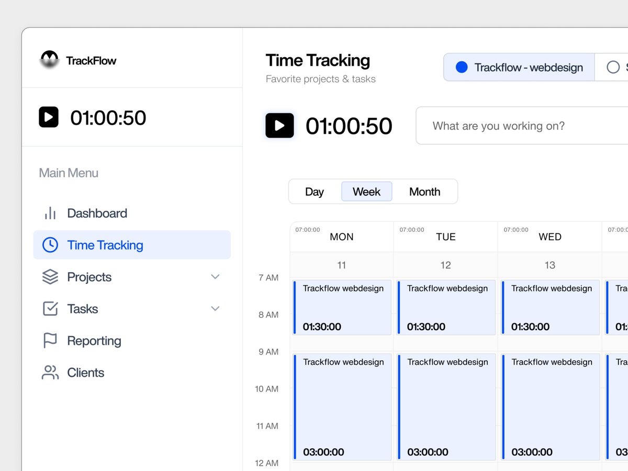This screenshot has height=471, width=628.
Task: Open Wednesday's 01:30:00 Trackflow webdesign entry
Action: point(550,307)
